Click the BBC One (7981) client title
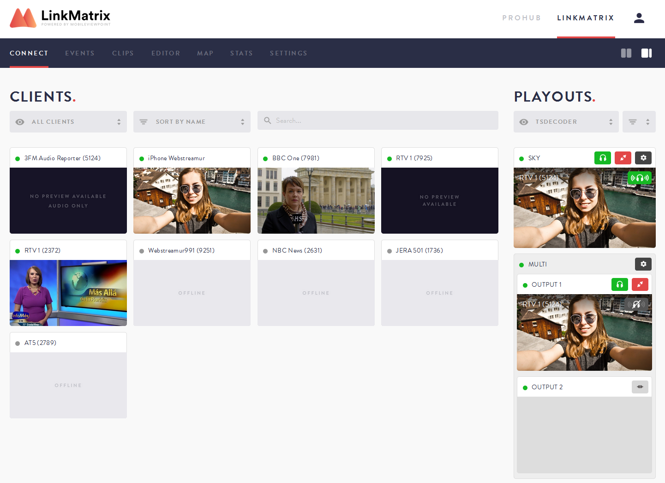Viewport: 665px width, 483px height. click(x=296, y=158)
